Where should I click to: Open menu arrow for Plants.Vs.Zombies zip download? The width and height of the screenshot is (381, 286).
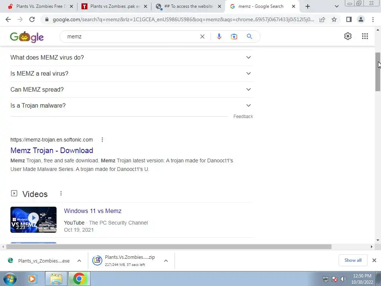[x=166, y=261]
